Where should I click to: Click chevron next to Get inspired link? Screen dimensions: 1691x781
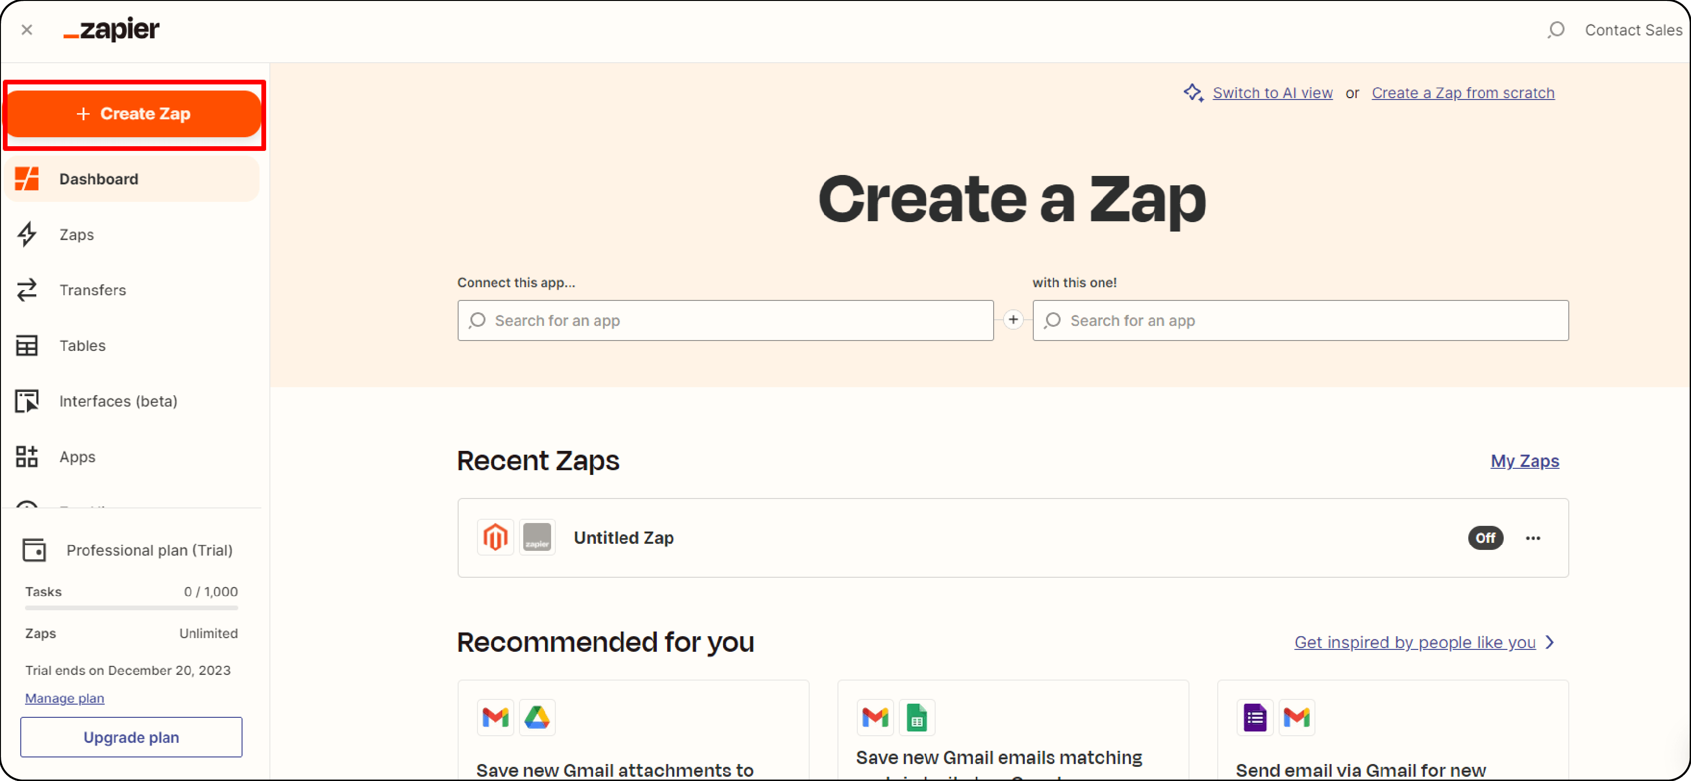coord(1550,642)
